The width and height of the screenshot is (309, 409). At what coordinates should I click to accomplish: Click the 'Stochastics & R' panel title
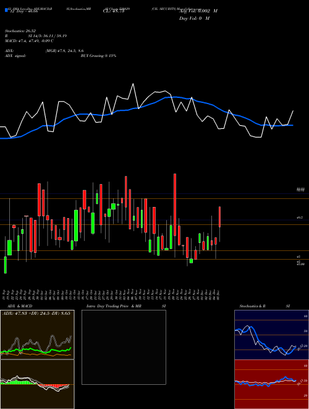pyautogui.click(x=253, y=306)
